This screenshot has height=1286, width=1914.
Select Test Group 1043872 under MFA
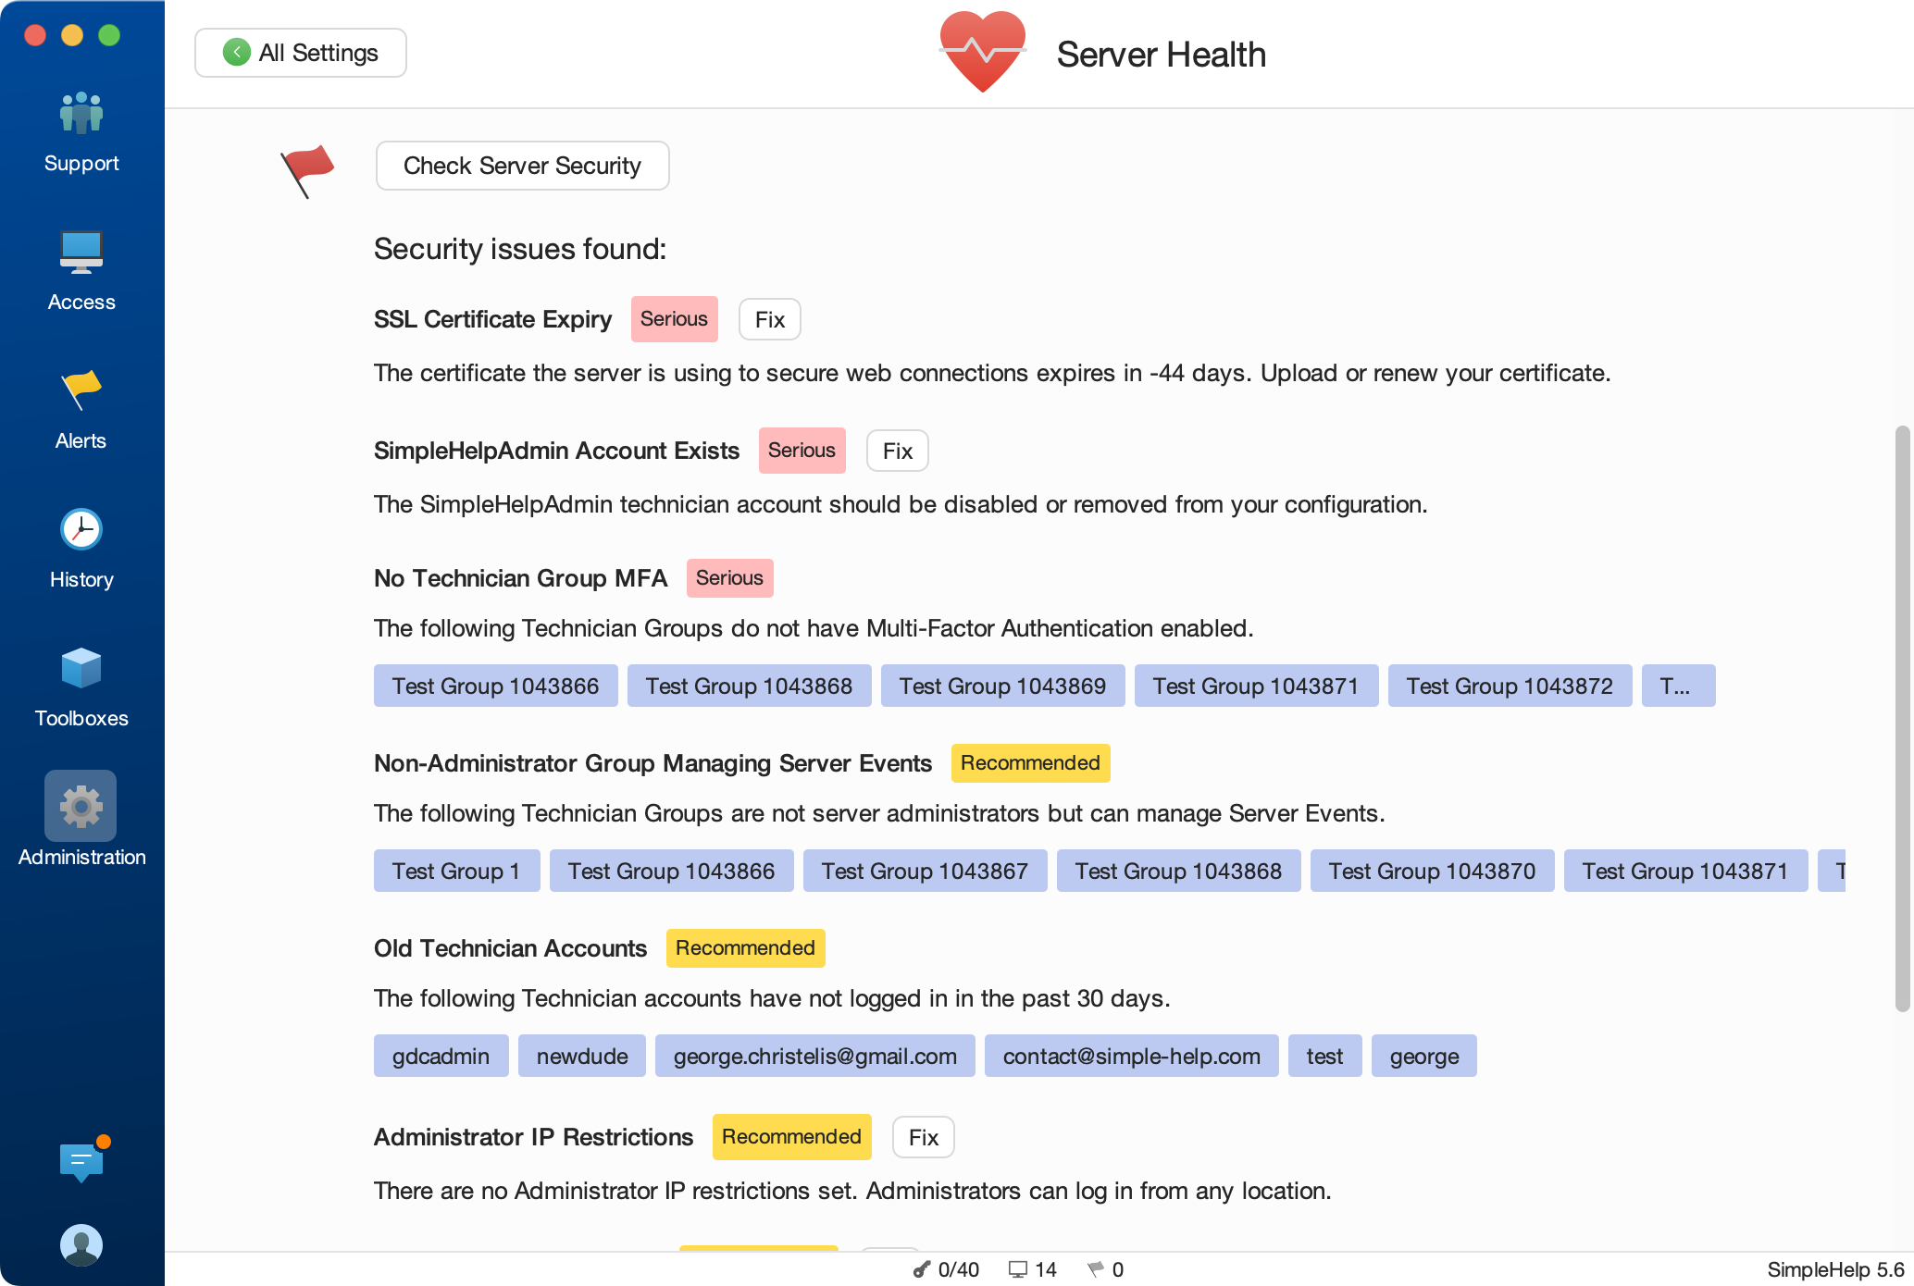click(x=1510, y=686)
